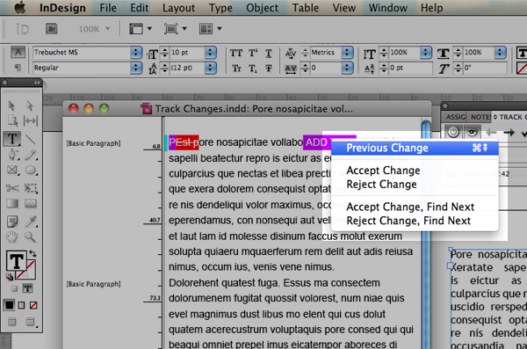Viewport: 527px width, 349px height.
Task: Open the Arrange Documents dropdown
Action: pos(211,29)
